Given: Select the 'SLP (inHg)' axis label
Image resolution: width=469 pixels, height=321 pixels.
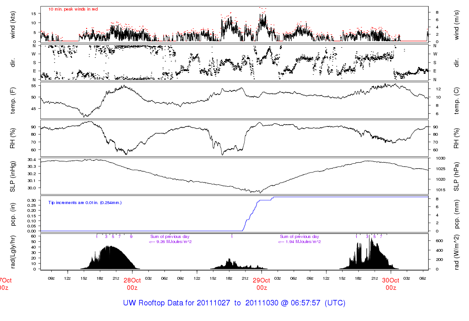Looking at the screenshot, I should pos(12,177).
